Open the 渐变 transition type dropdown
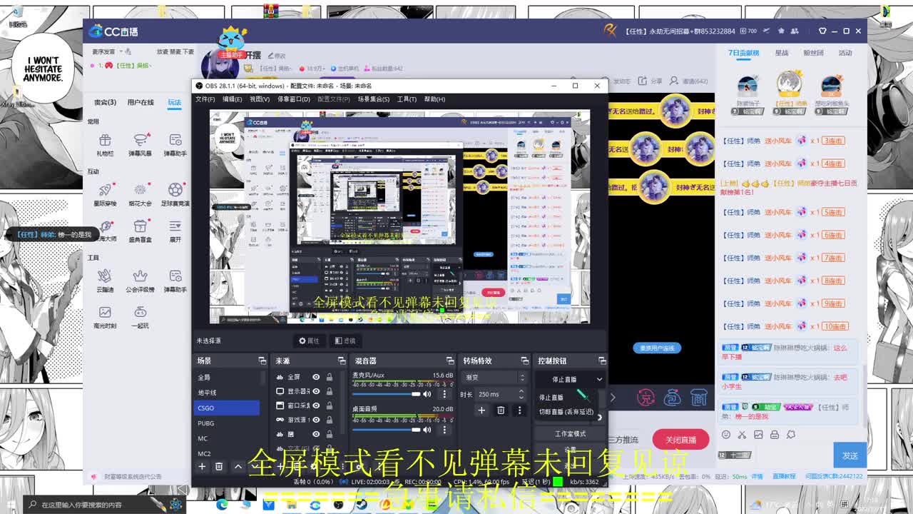913x514 pixels. [495, 378]
